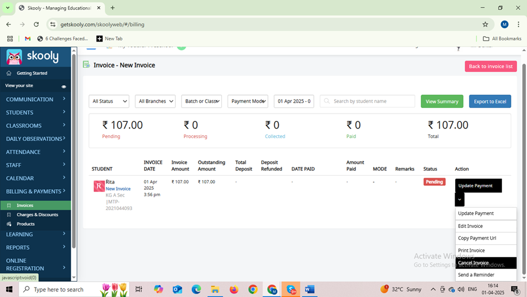Open All Bookmarks folder

(x=502, y=39)
